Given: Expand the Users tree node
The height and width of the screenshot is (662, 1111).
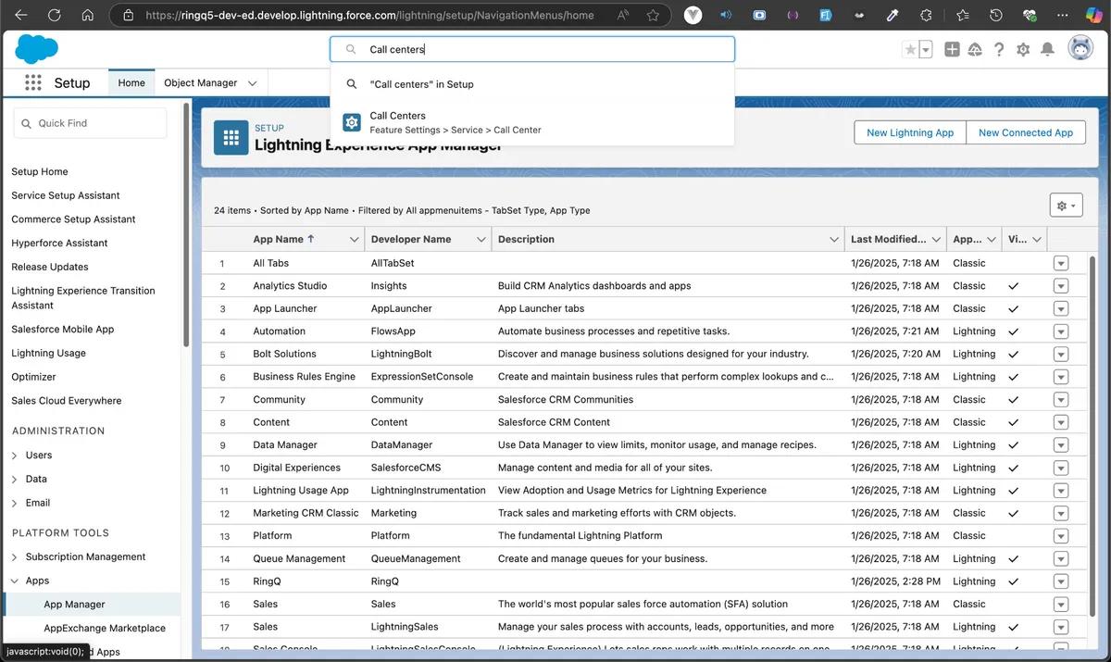Looking at the screenshot, I should click(x=15, y=456).
